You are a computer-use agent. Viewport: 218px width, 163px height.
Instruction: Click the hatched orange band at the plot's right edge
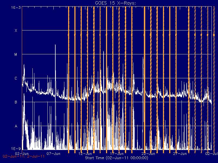(214, 78)
